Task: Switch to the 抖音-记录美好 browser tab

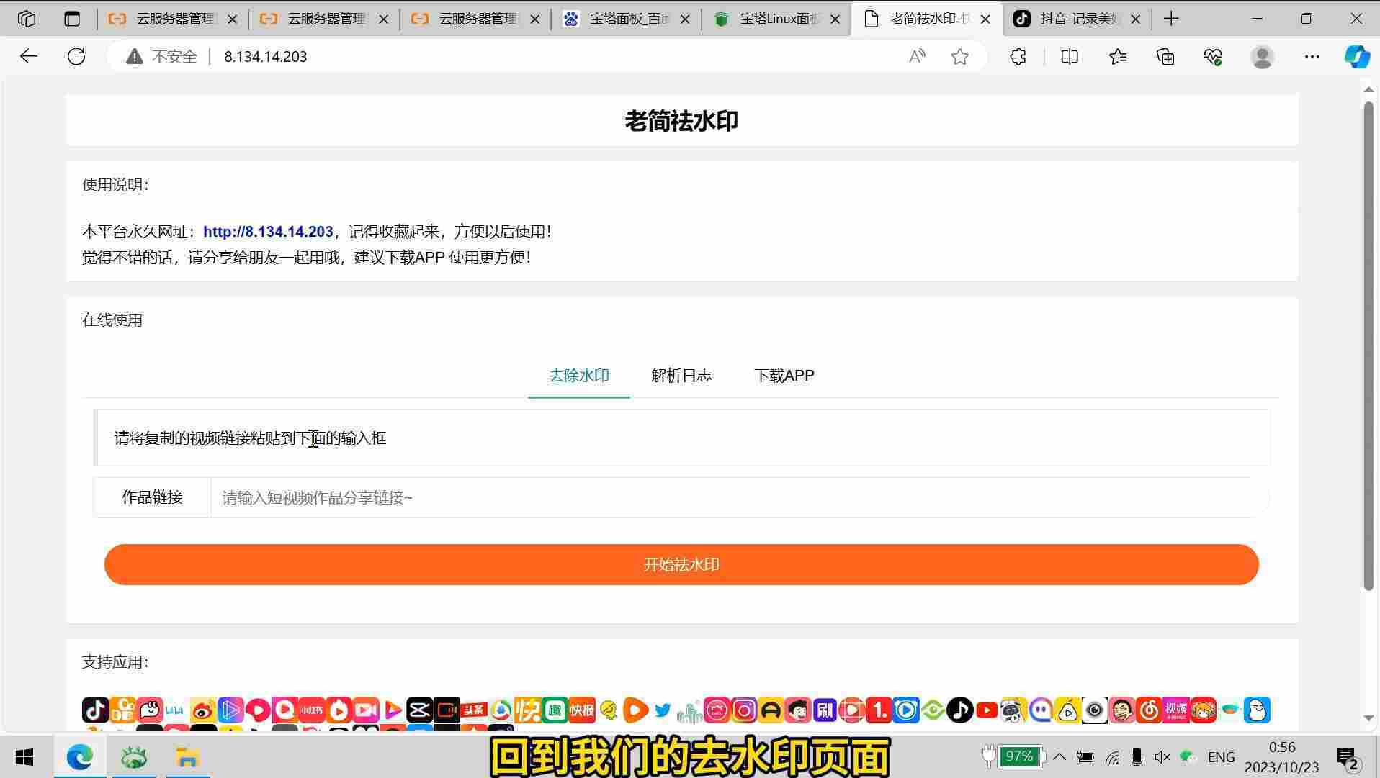Action: (1077, 19)
